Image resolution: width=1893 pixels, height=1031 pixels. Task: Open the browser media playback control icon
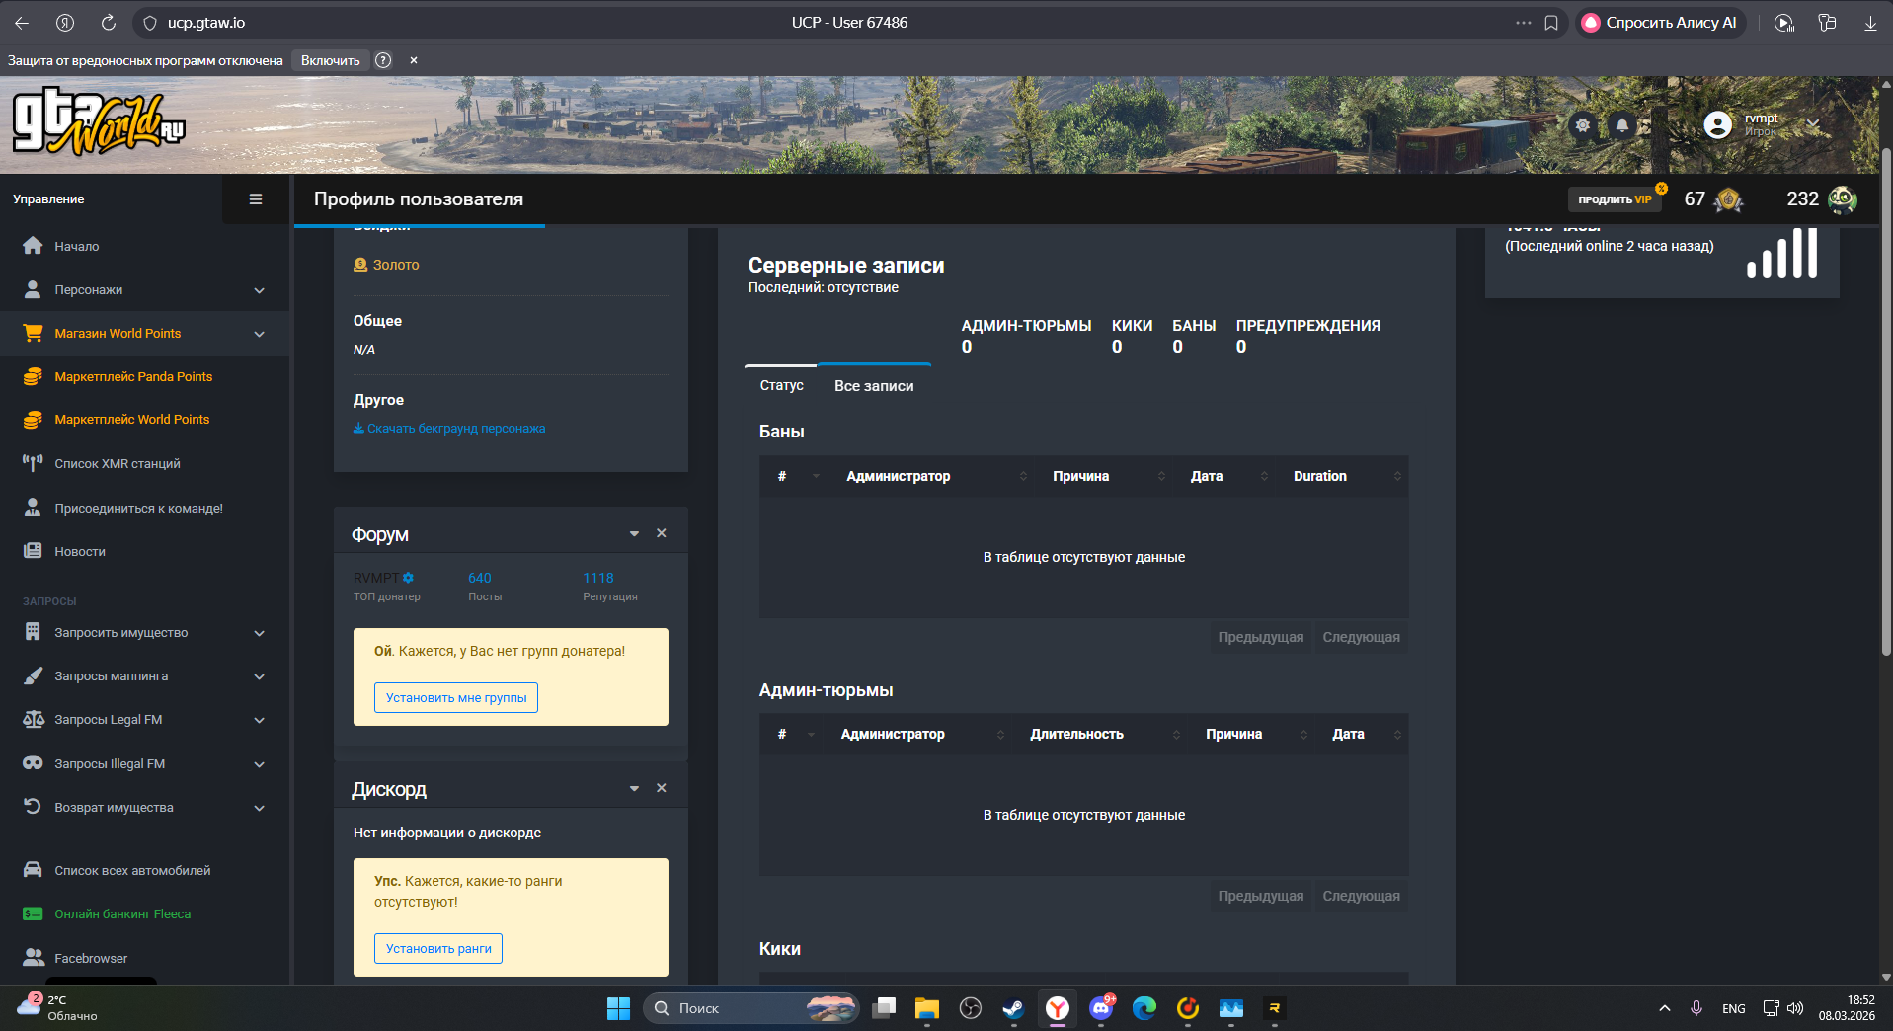[x=1783, y=23]
